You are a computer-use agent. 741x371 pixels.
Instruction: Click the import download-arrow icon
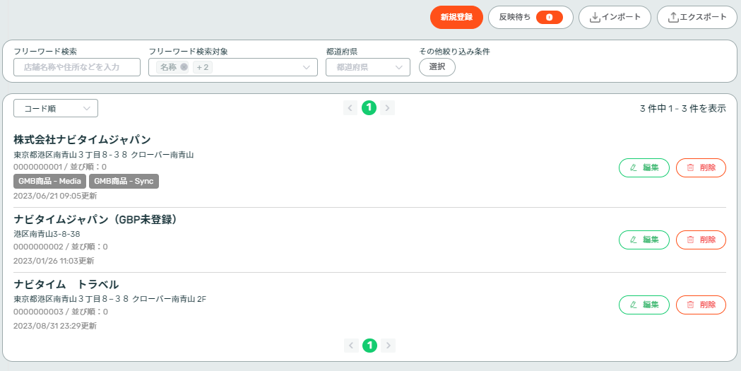[595, 18]
